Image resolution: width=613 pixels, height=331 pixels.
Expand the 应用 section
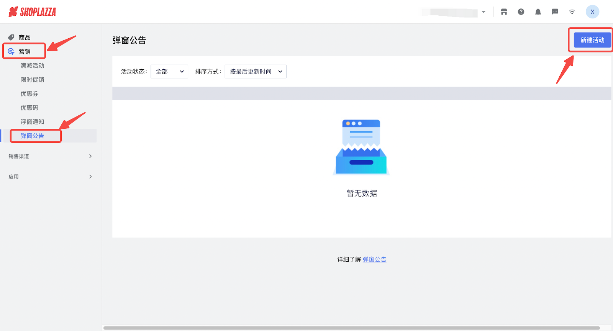tap(50, 177)
